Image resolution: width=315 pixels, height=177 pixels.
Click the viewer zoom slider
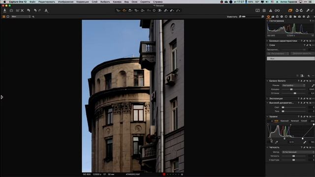tap(244, 17)
